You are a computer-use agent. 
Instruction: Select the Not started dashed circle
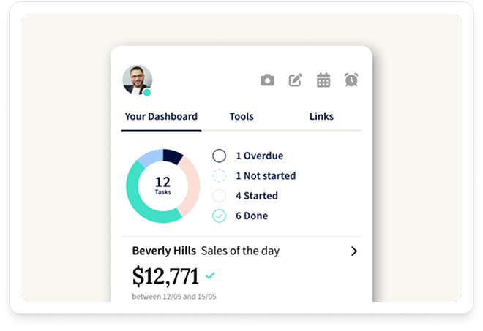coord(219,175)
